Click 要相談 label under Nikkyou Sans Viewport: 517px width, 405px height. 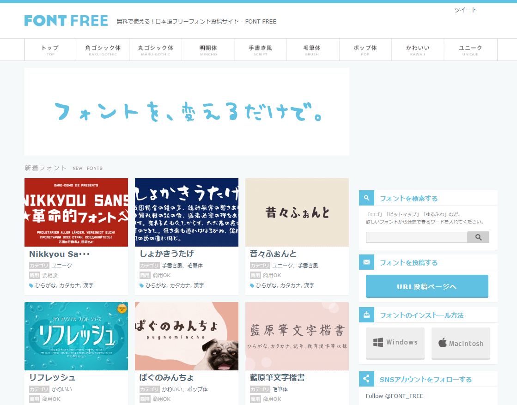pyautogui.click(x=50, y=275)
